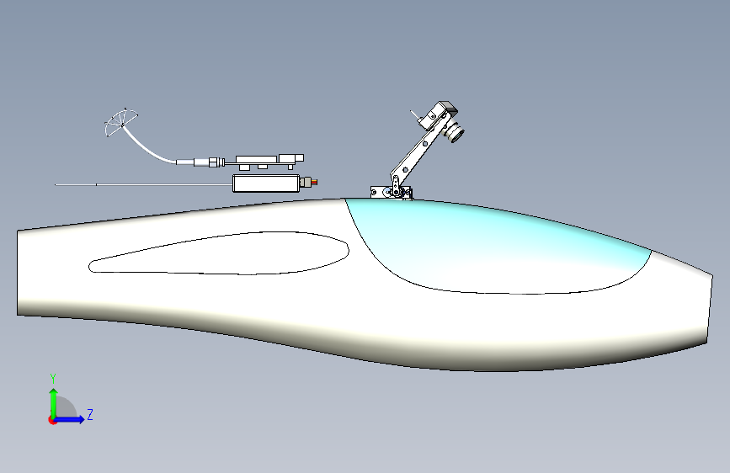Select the cloverleaf antenna head
This screenshot has width=730, height=473.
[120, 123]
